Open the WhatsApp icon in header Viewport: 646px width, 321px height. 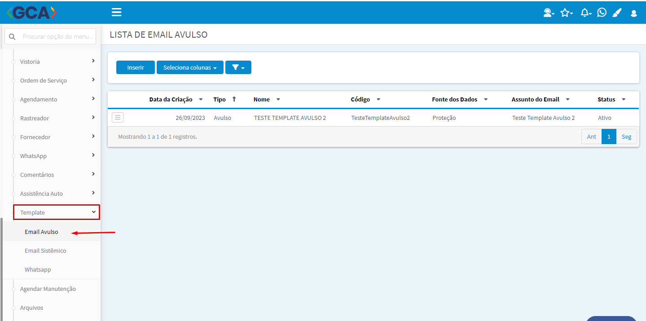click(x=602, y=13)
